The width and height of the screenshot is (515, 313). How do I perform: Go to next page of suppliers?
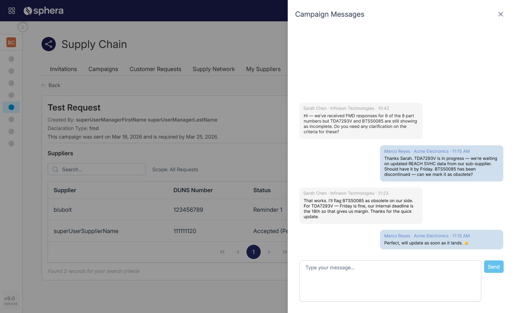pyautogui.click(x=269, y=252)
